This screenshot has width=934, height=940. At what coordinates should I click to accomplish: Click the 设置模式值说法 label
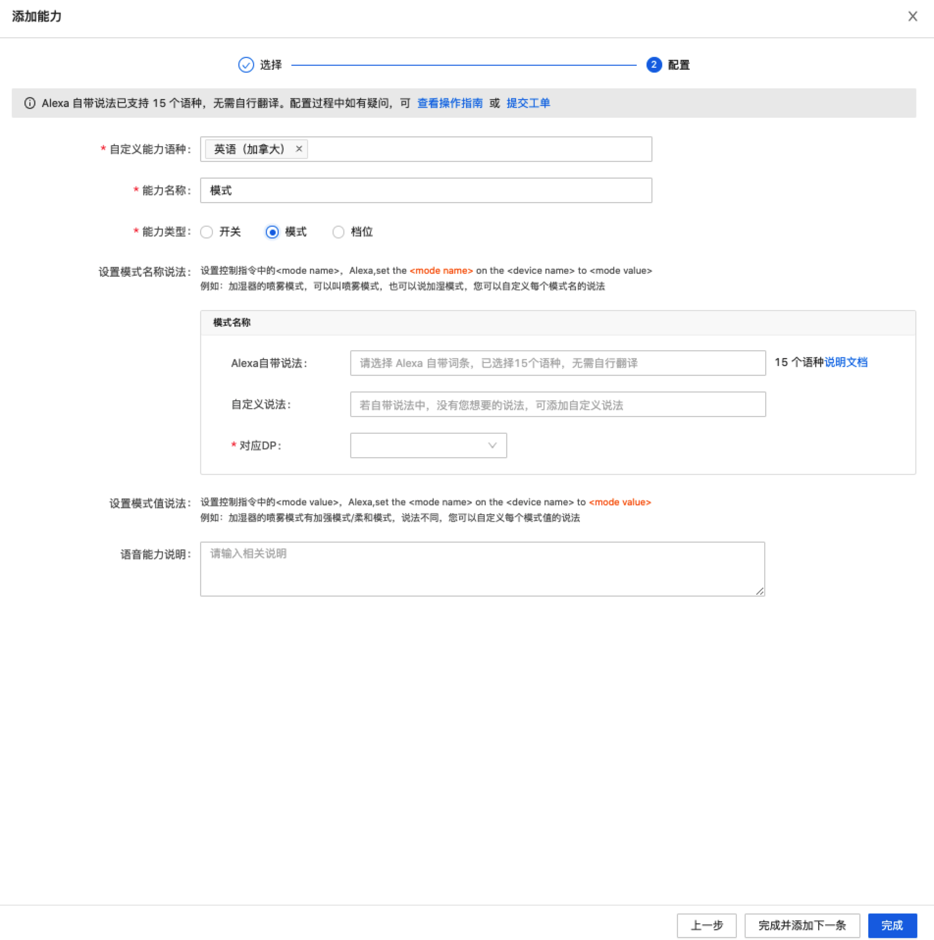pos(150,503)
